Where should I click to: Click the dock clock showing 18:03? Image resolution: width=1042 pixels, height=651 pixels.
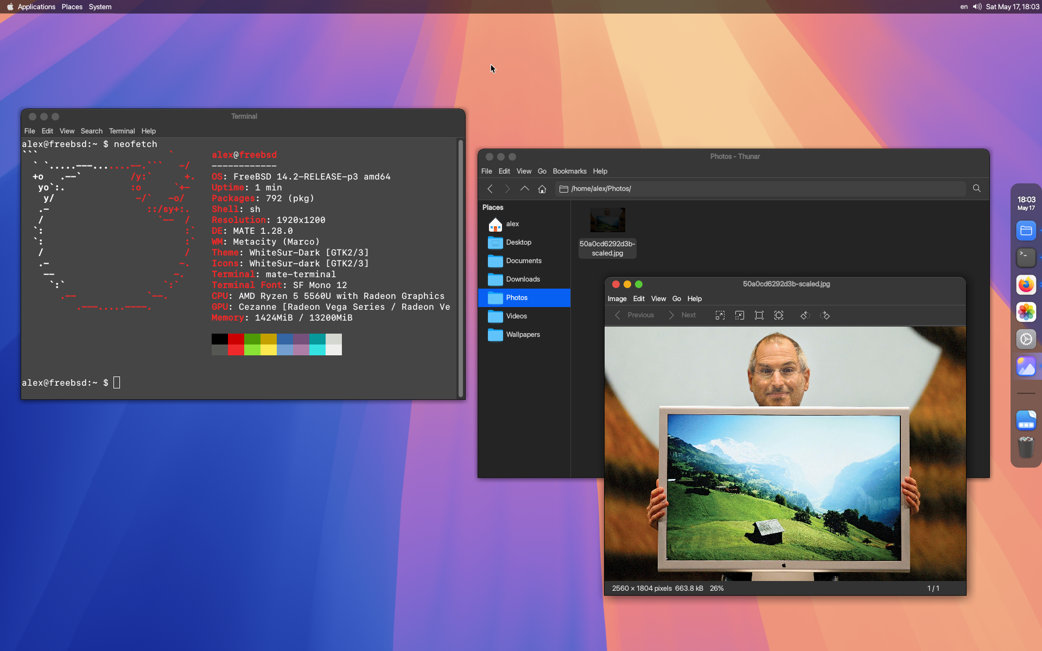(1026, 203)
